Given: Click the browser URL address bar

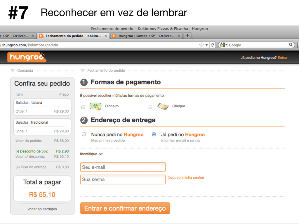Looking at the screenshot, I should point(99,45).
